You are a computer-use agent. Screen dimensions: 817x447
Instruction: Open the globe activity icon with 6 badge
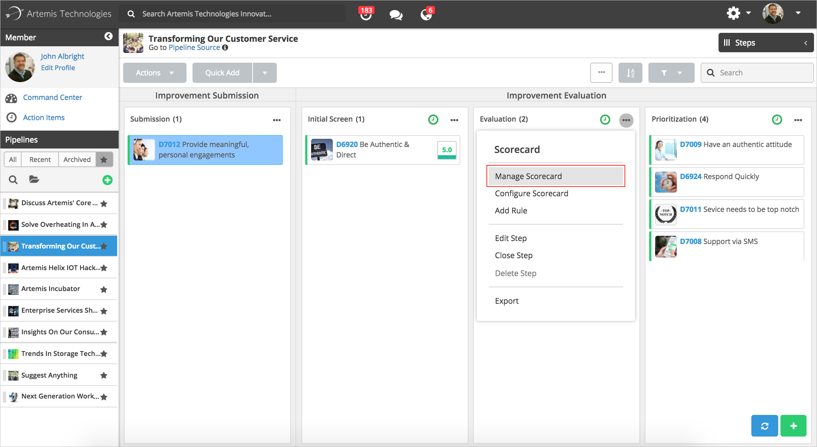(x=427, y=14)
